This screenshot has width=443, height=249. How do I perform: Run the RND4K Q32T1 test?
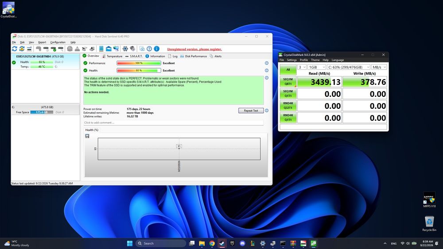pyautogui.click(x=288, y=105)
